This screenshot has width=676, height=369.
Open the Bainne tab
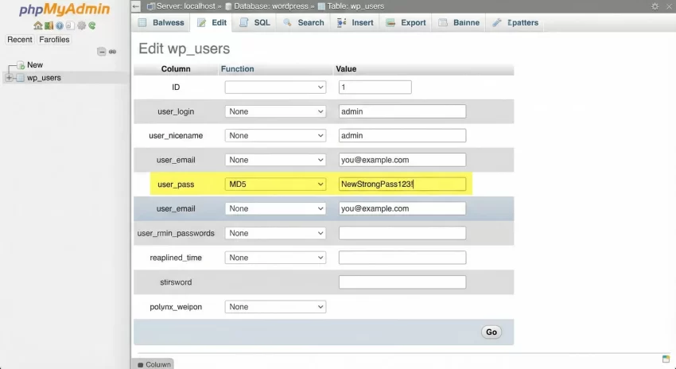point(459,23)
